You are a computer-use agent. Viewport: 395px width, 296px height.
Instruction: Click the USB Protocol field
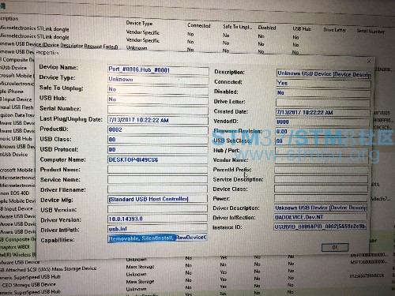pyautogui.click(x=158, y=150)
